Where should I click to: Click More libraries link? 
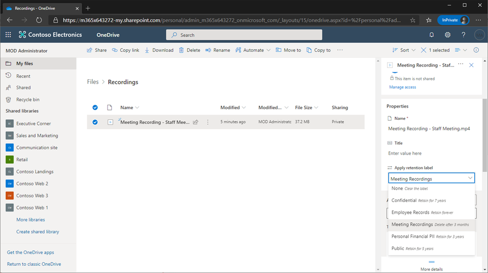(30, 220)
